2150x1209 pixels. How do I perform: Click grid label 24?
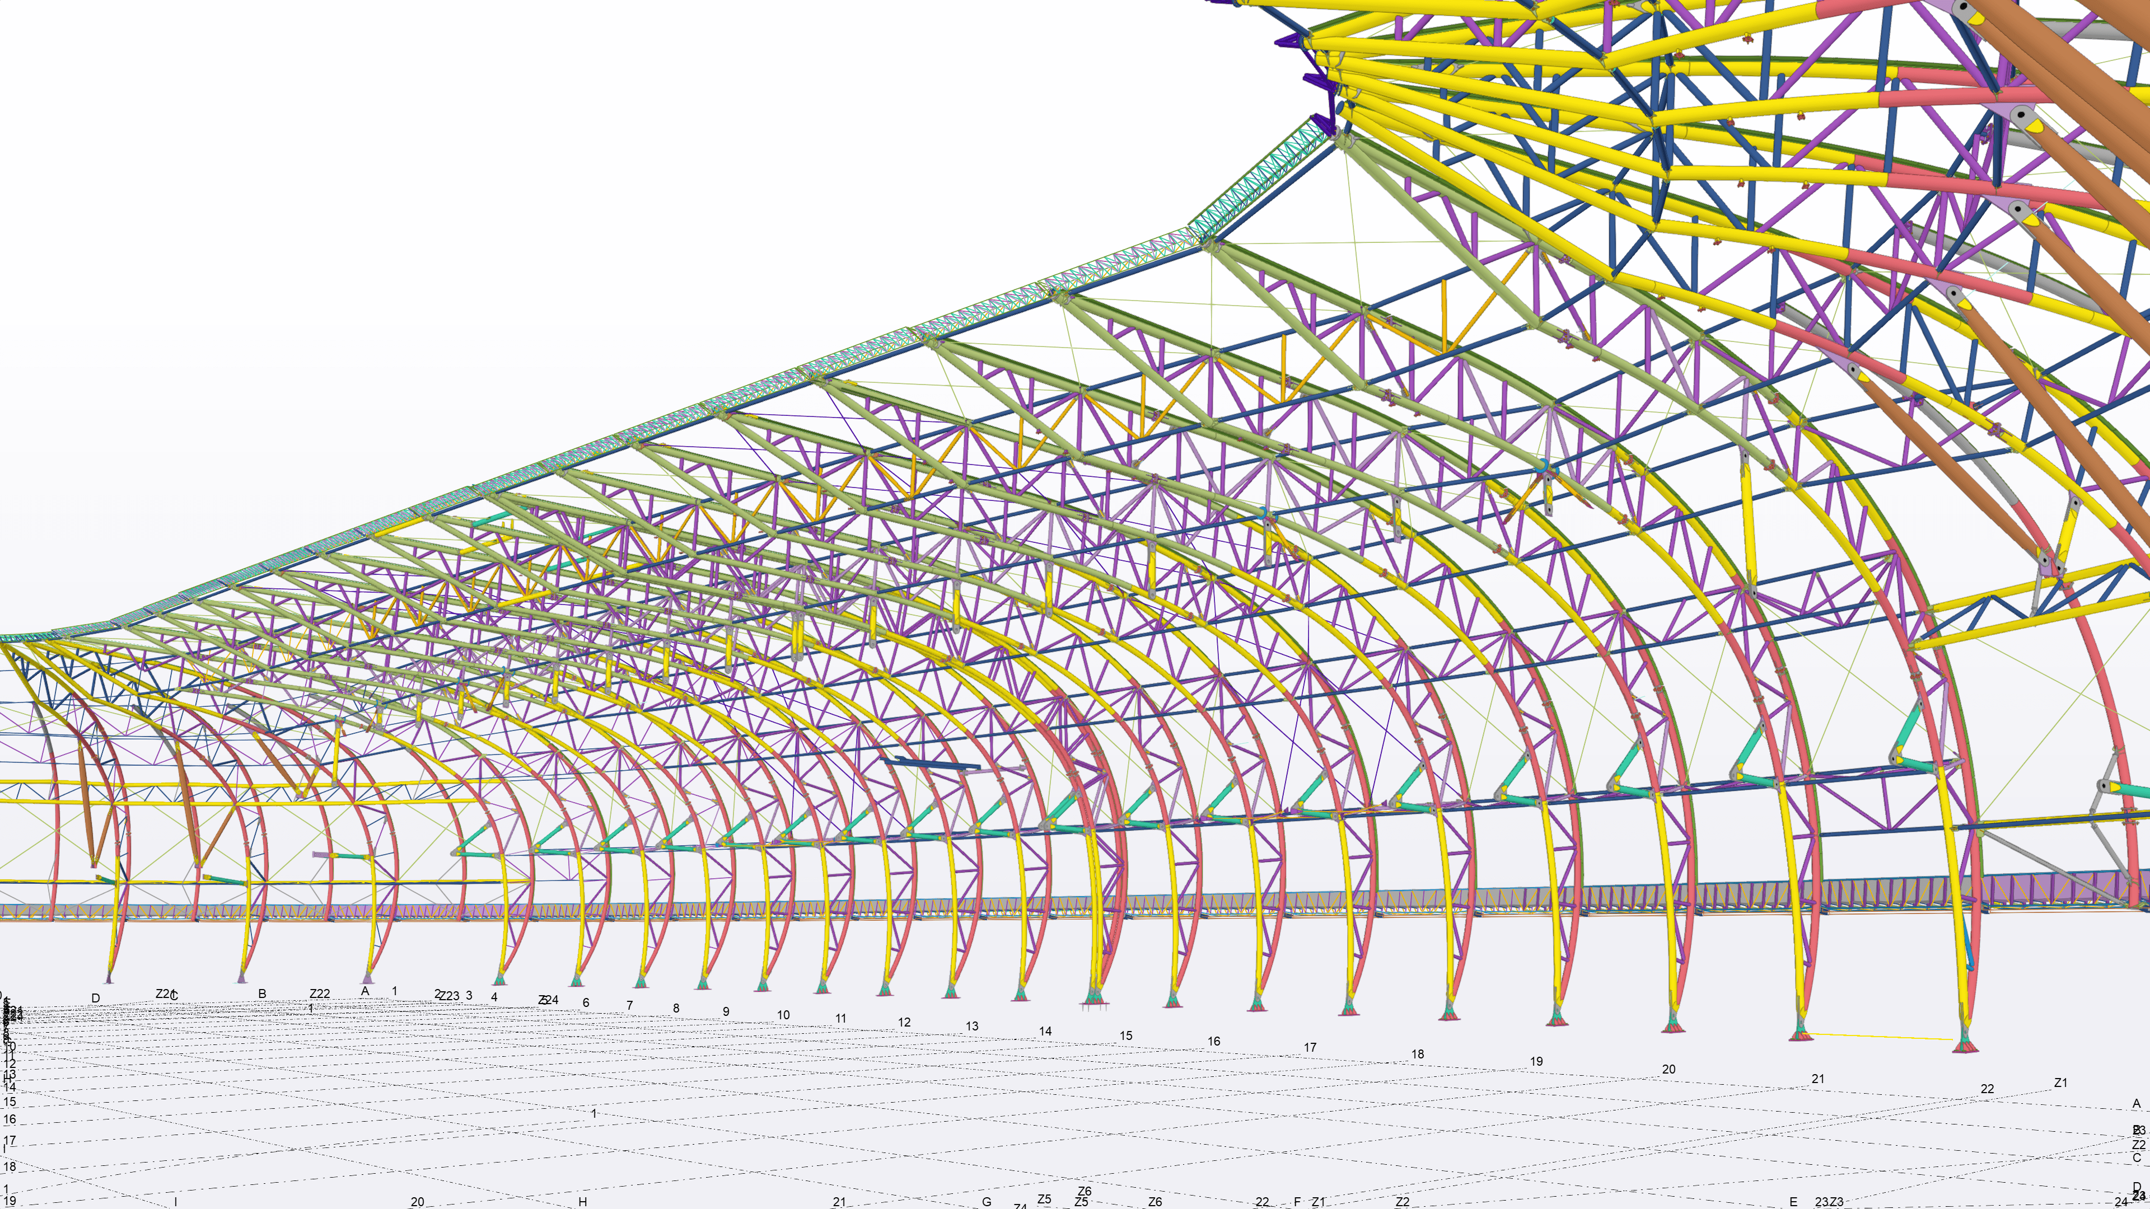[x=2121, y=1202]
